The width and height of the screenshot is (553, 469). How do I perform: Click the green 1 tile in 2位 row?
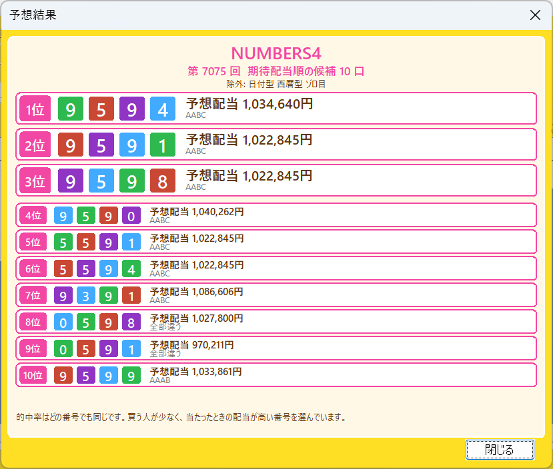pyautogui.click(x=163, y=145)
